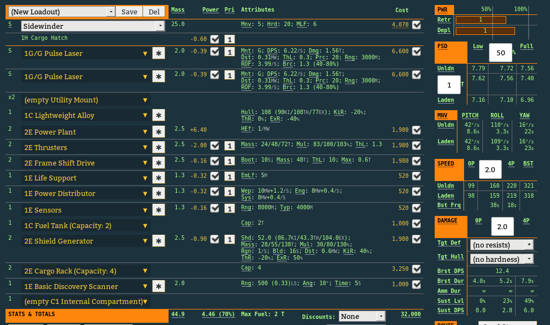
Task: Open modification asterisk for 1E Basic Discovery Scanner
Action: pyautogui.click(x=159, y=286)
